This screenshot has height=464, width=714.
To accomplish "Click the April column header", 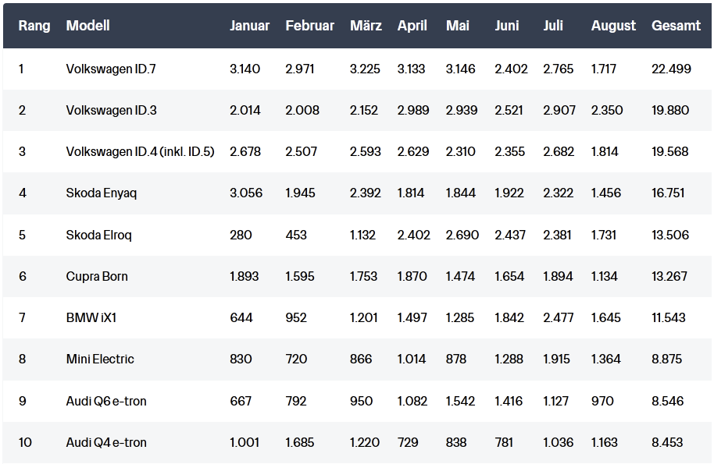I will click(x=412, y=26).
